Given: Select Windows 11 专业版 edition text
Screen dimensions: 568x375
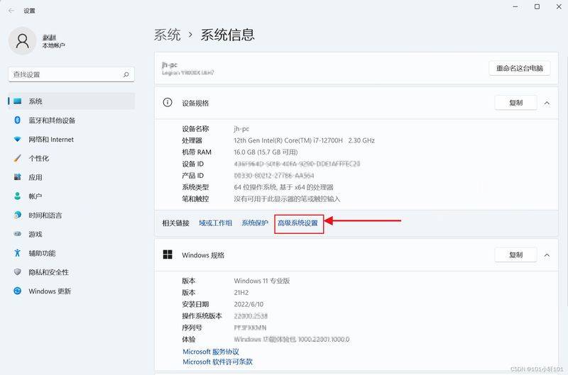Looking at the screenshot, I should click(262, 281).
